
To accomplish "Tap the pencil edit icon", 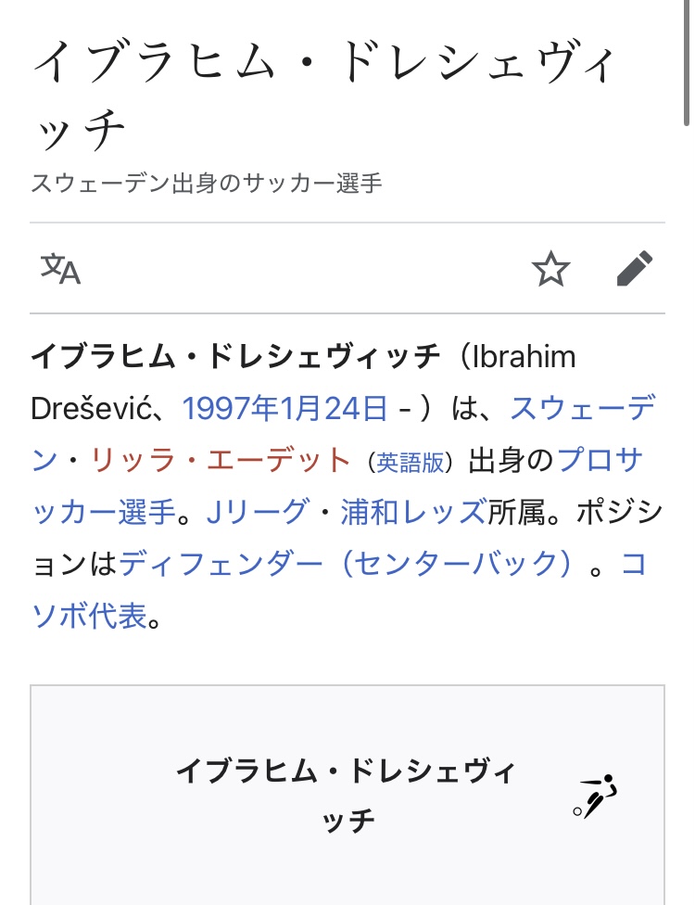I will tap(635, 269).
